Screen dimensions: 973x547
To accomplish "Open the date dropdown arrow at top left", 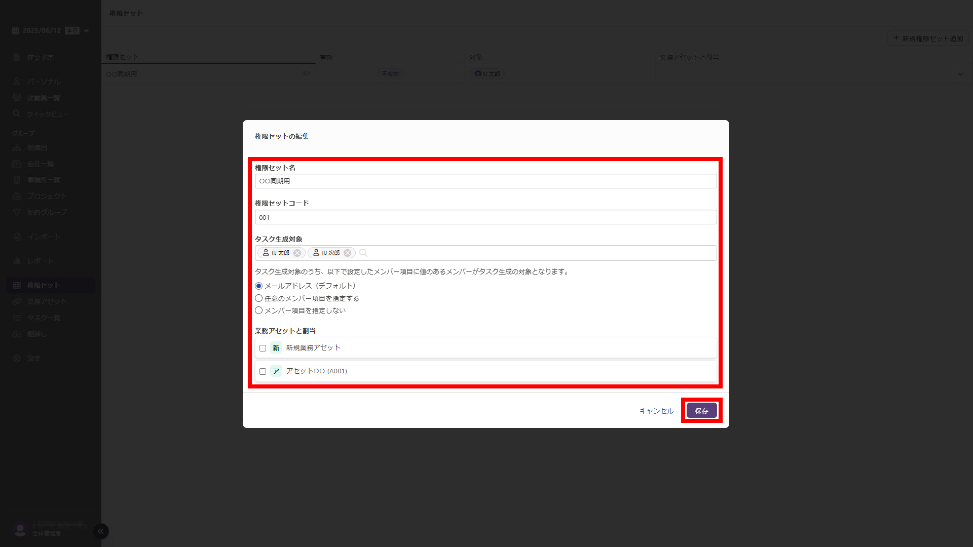I will pyautogui.click(x=86, y=31).
